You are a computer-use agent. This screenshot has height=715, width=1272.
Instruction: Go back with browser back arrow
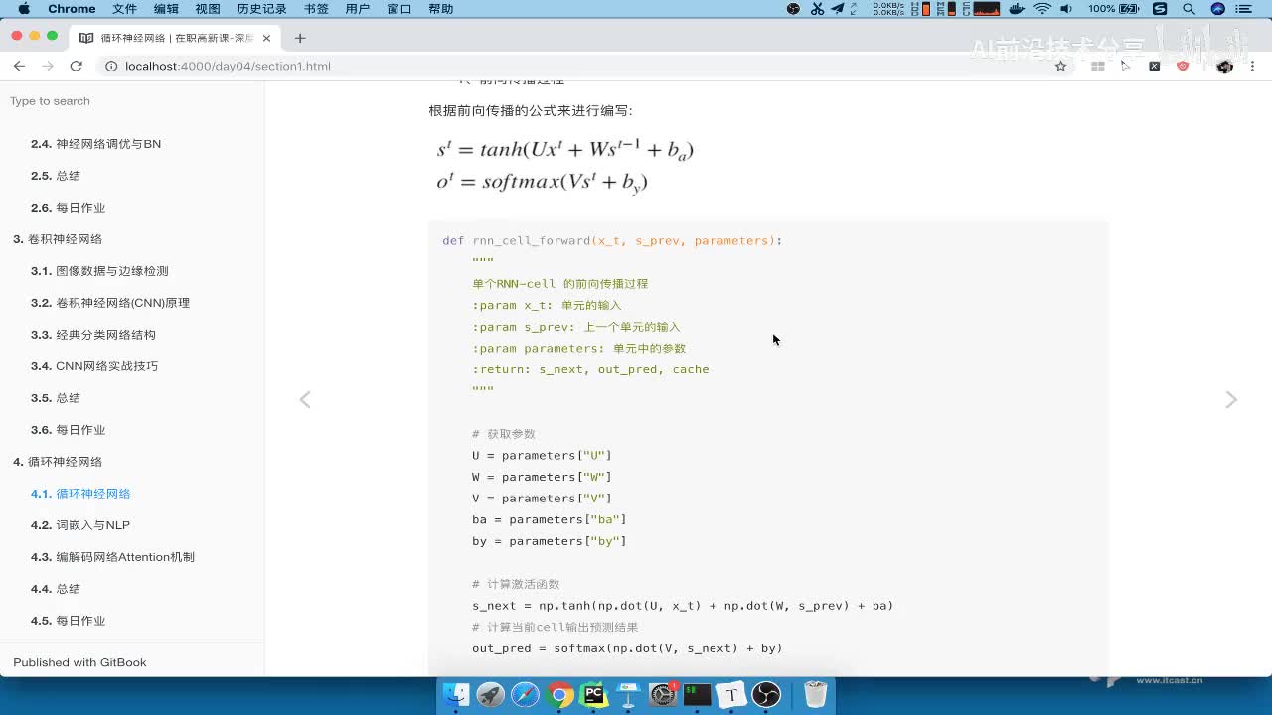pyautogui.click(x=19, y=66)
